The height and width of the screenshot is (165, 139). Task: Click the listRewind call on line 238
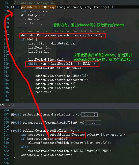(x=37, y=60)
